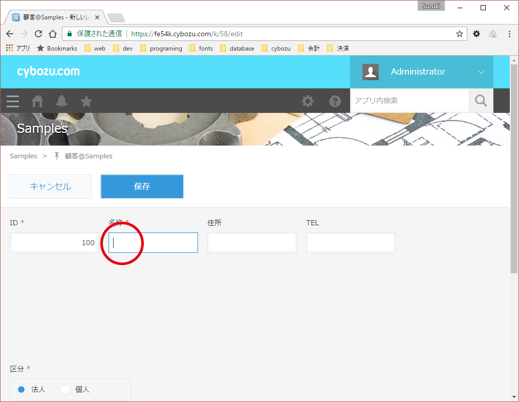Click the browser forward arrow
This screenshot has width=519, height=402.
[24, 34]
